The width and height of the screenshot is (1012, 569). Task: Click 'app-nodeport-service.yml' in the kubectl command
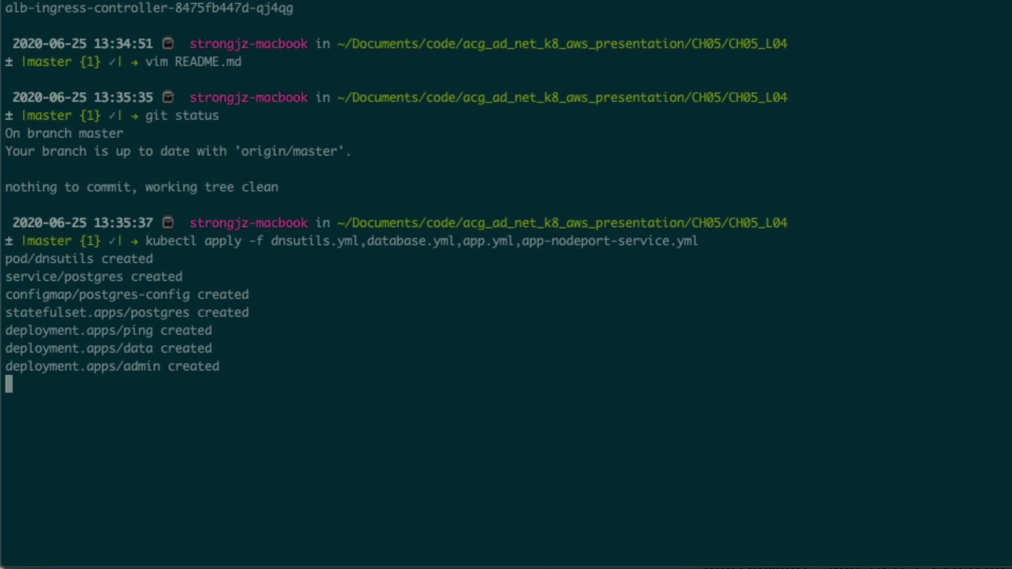pyautogui.click(x=610, y=241)
